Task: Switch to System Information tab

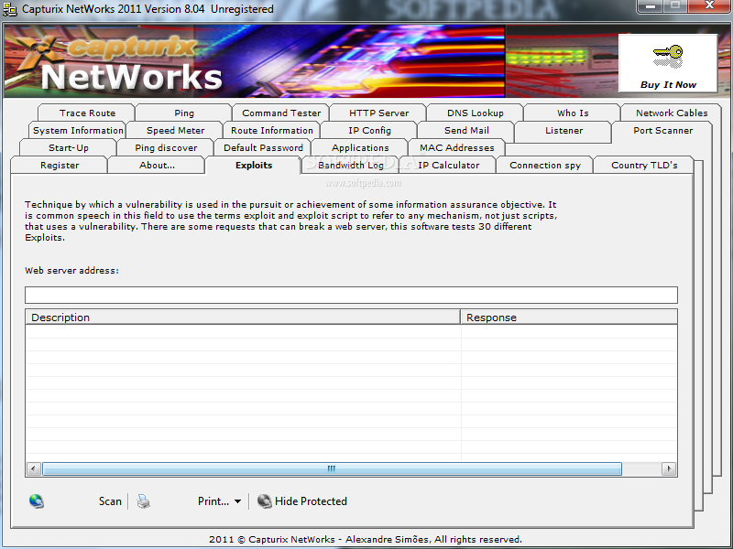Action: [x=78, y=130]
